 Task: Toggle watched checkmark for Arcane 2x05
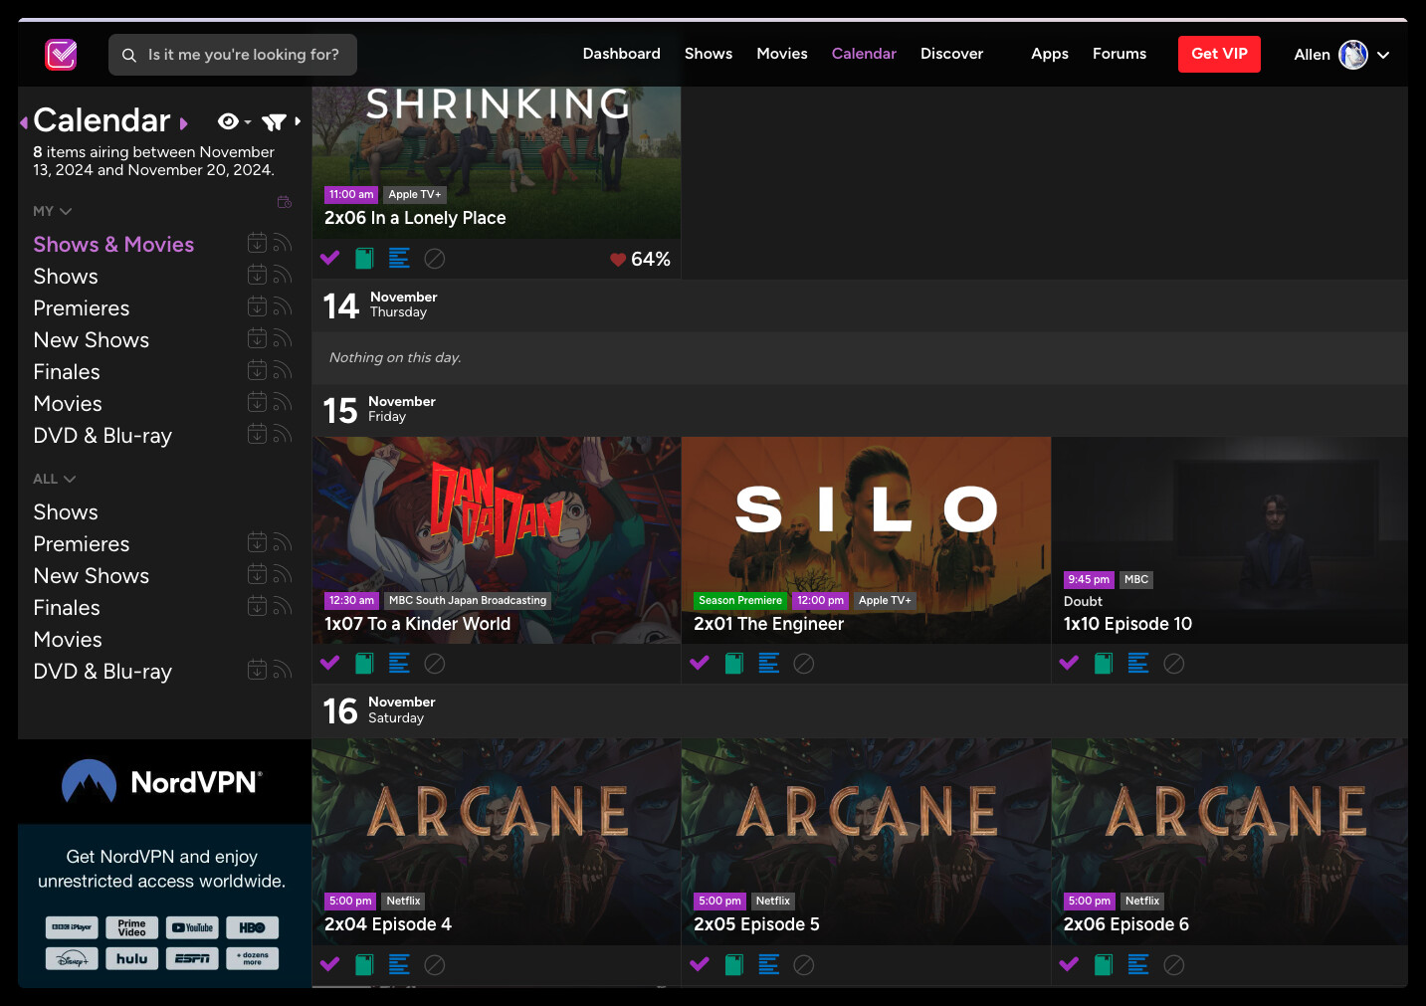700,965
